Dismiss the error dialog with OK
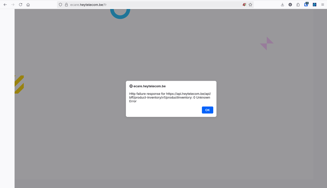This screenshot has width=327, height=188. coord(207,110)
